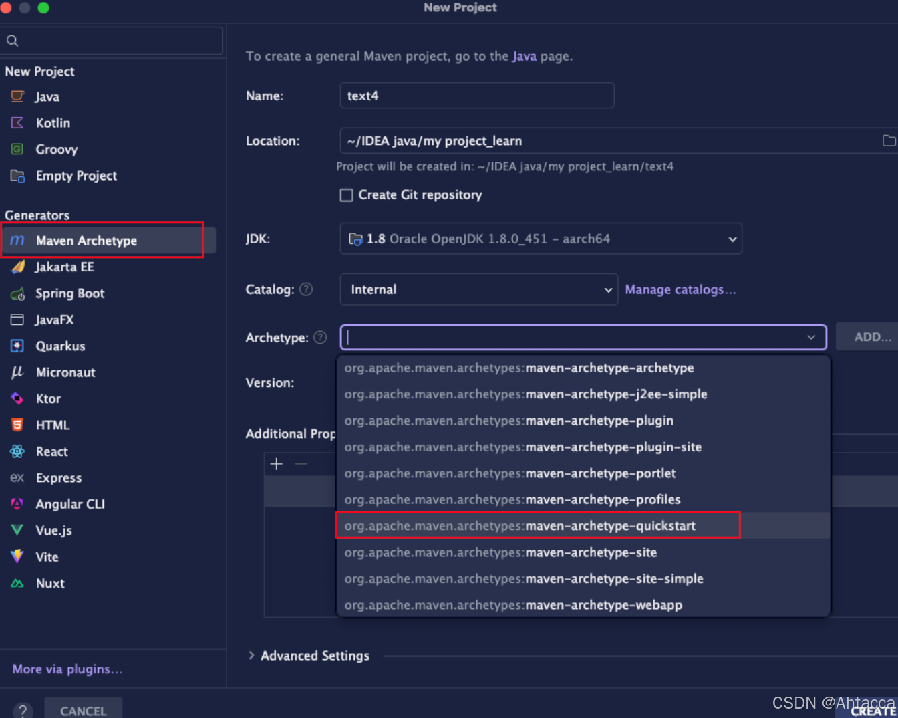
Task: Click the CANCEL button
Action: (x=84, y=709)
